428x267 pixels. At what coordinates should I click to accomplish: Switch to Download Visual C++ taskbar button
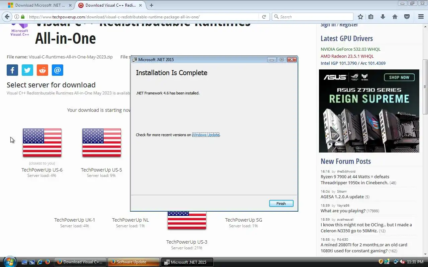click(80, 262)
